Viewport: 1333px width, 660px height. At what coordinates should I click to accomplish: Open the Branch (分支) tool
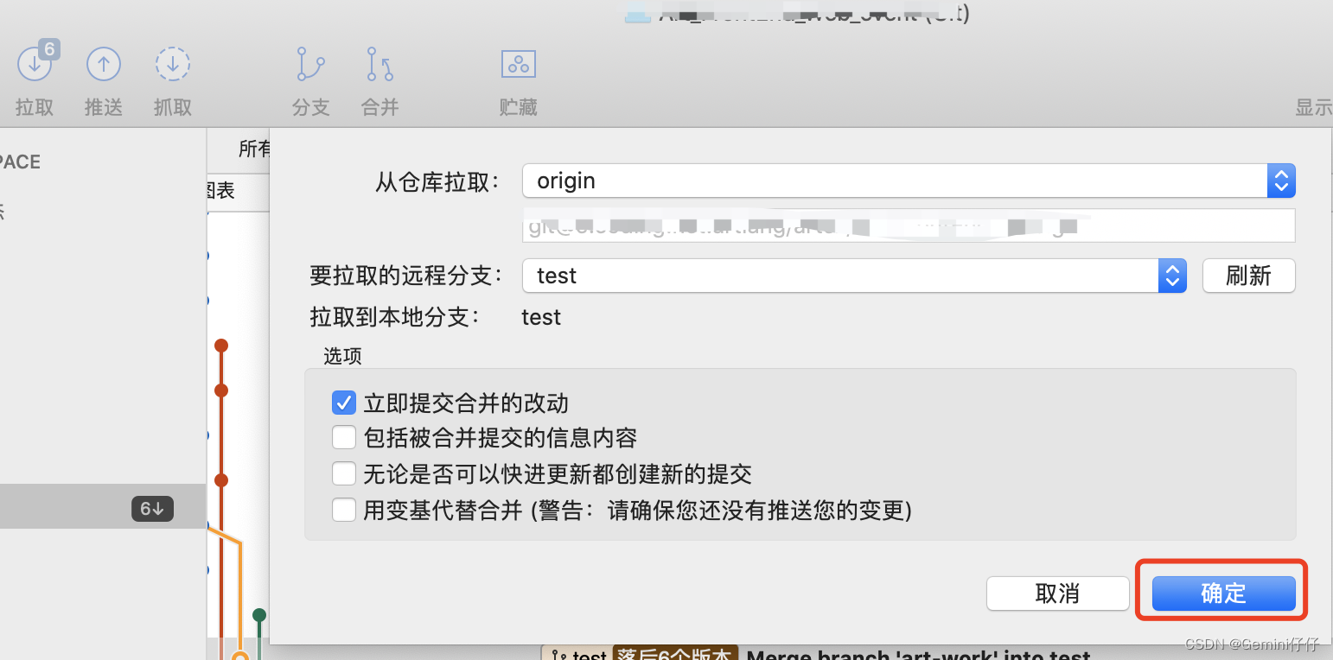point(310,65)
